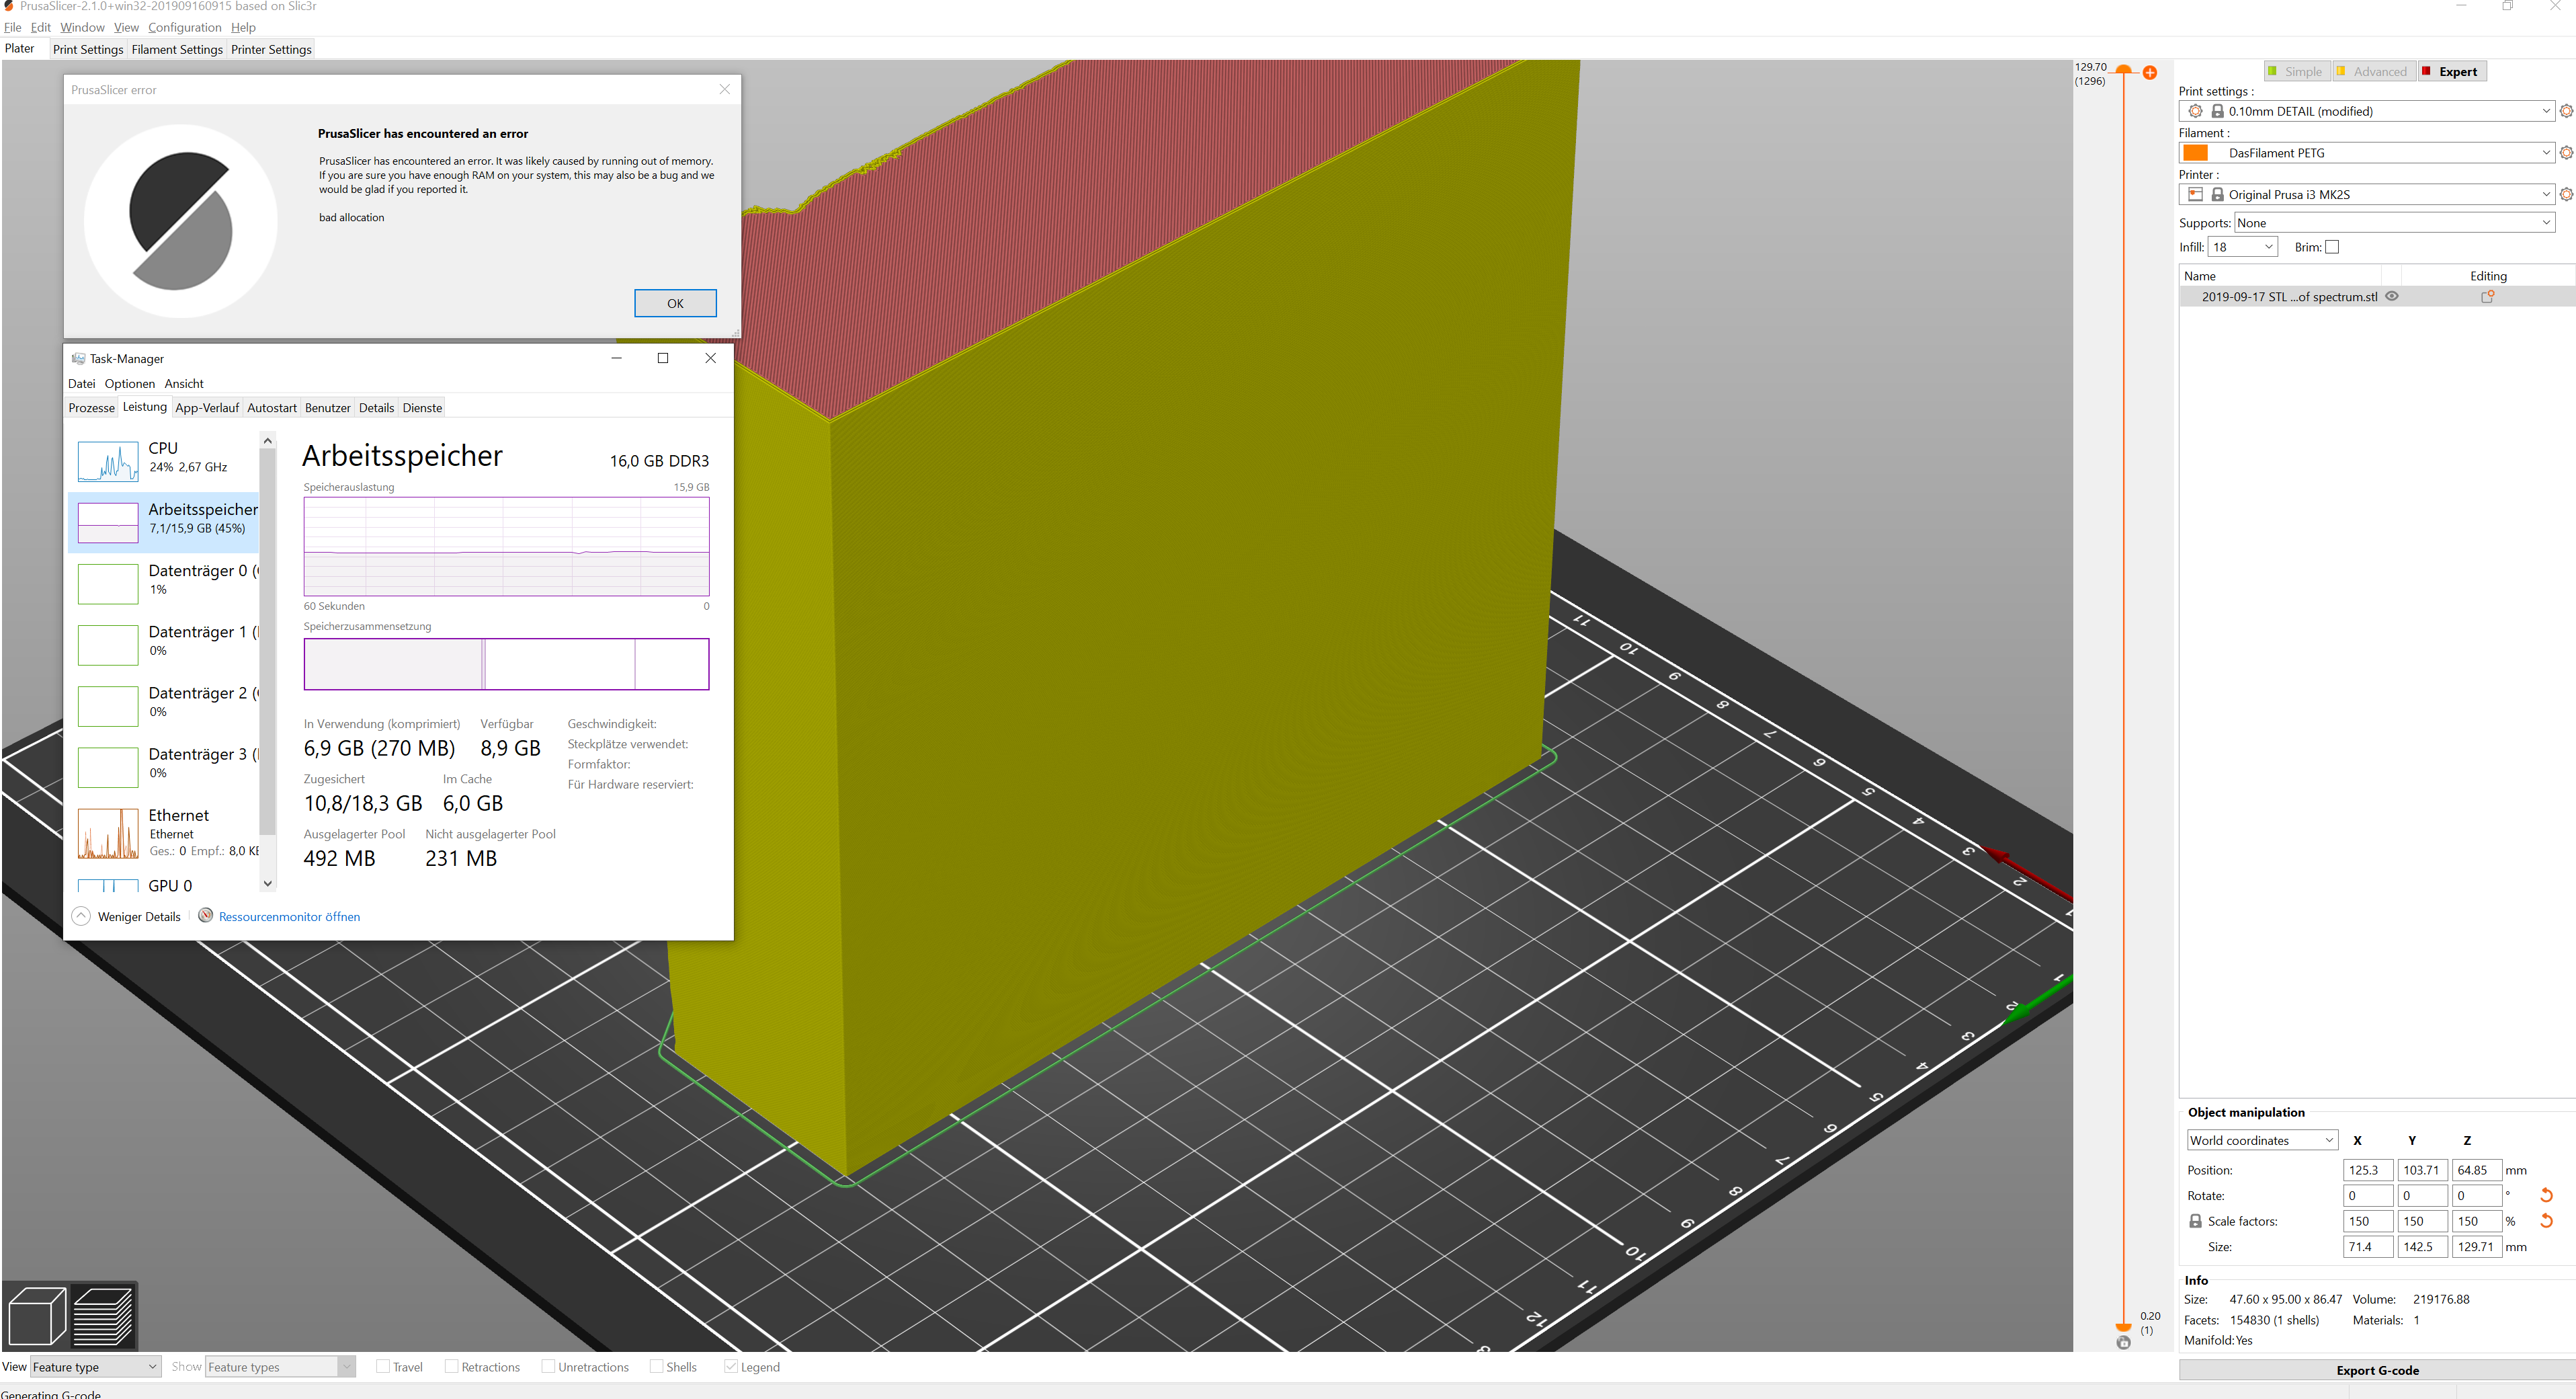The image size is (2576, 1399).
Task: Switch to Simple mode
Action: point(2297,71)
